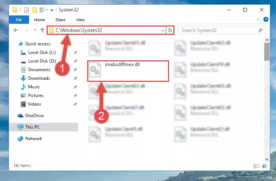
Task: Click the Back navigation arrow
Action: pyautogui.click(x=16, y=30)
